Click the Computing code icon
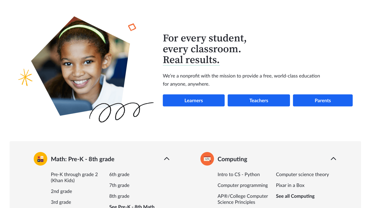384x208 pixels. click(207, 159)
